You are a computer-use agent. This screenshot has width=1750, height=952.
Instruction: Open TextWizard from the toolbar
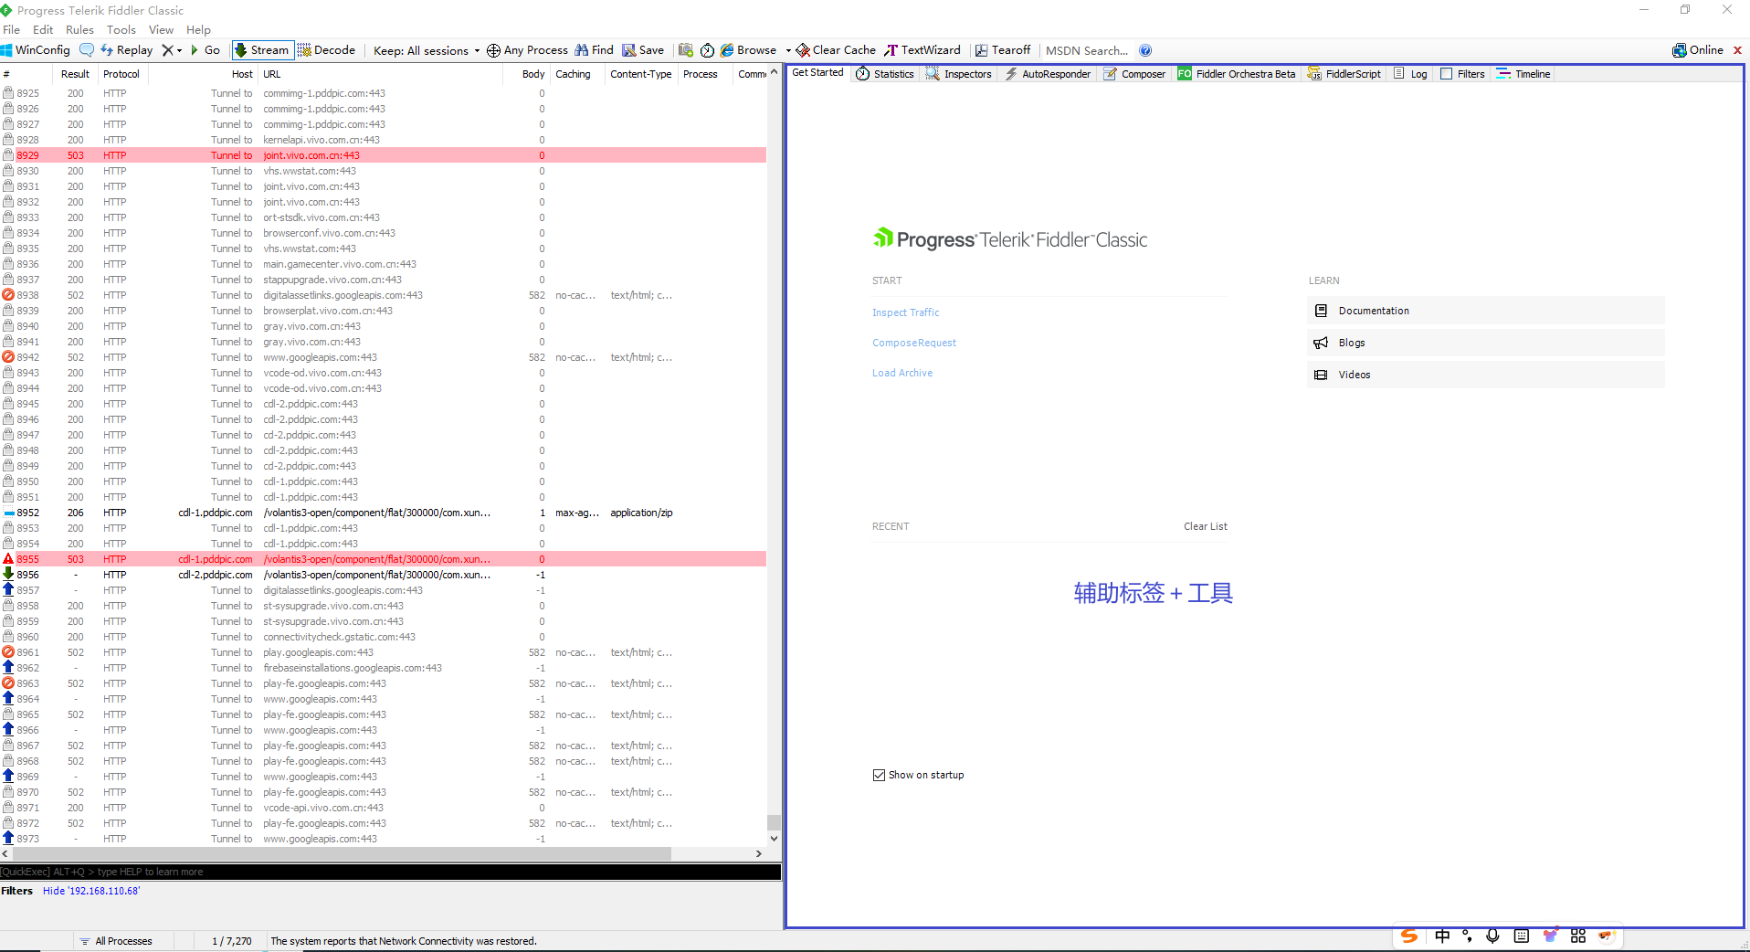point(923,50)
